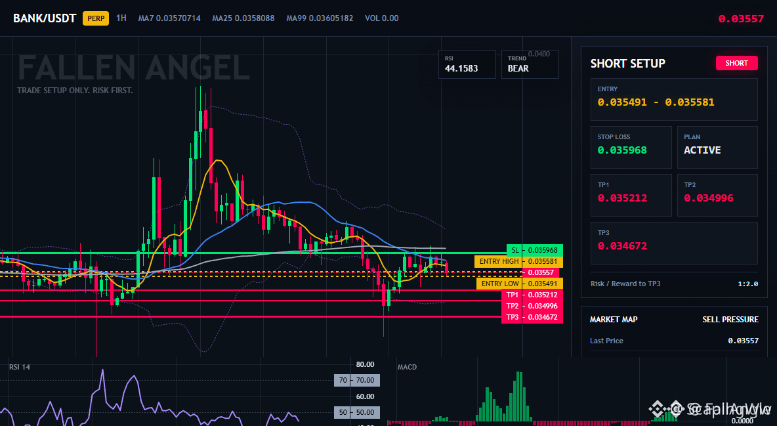The image size is (777, 426).
Task: Click the 1:2.0 risk reward value
Action: (747, 284)
